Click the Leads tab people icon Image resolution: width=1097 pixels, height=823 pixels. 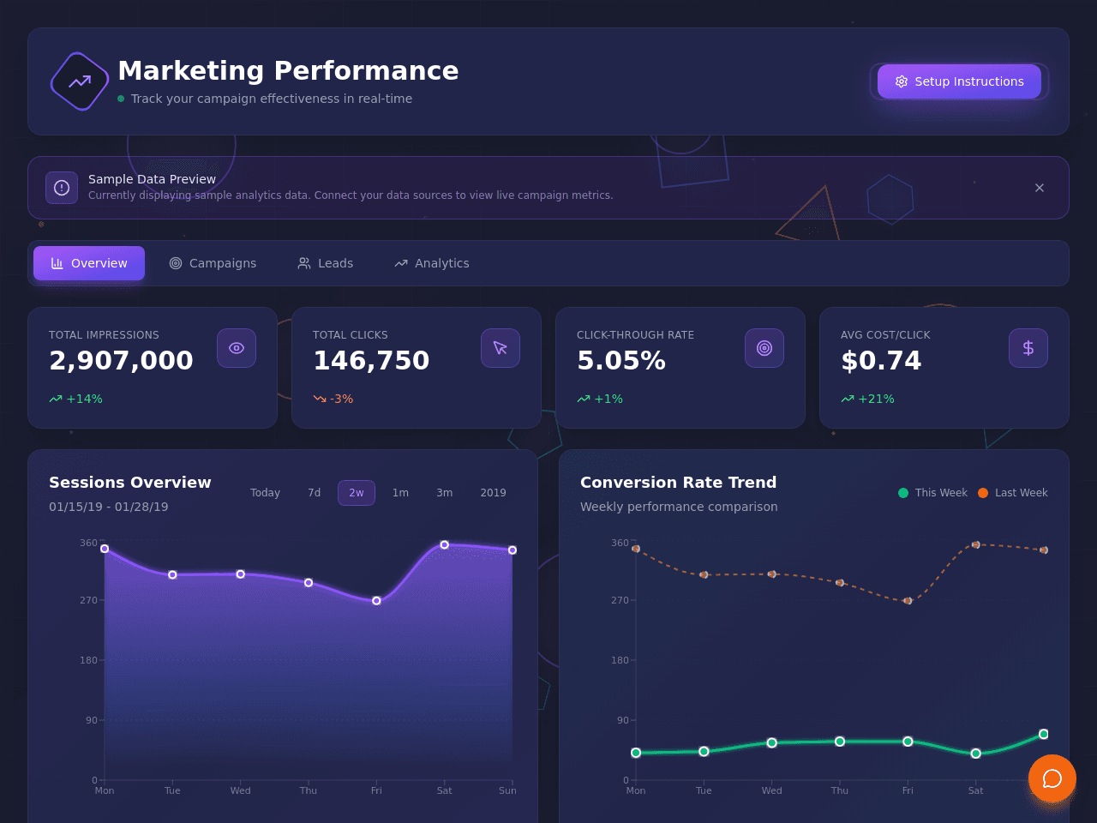[304, 263]
